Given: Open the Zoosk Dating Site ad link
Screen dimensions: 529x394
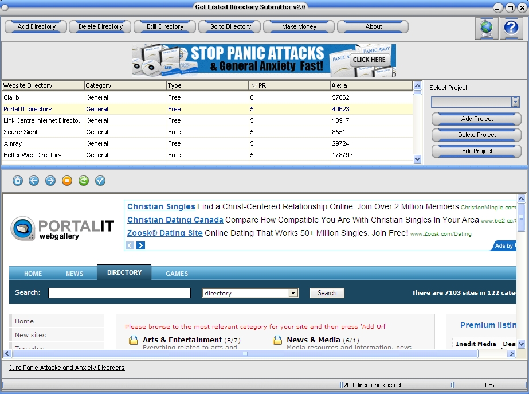Looking at the screenshot, I should [164, 233].
